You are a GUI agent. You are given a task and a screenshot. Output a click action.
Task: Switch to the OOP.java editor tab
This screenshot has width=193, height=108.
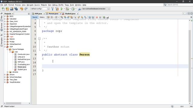[38, 14]
